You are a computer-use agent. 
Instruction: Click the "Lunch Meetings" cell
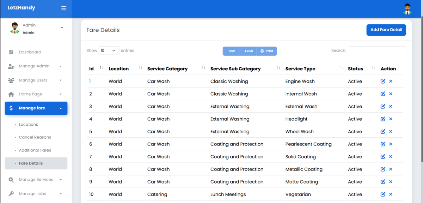(228, 194)
